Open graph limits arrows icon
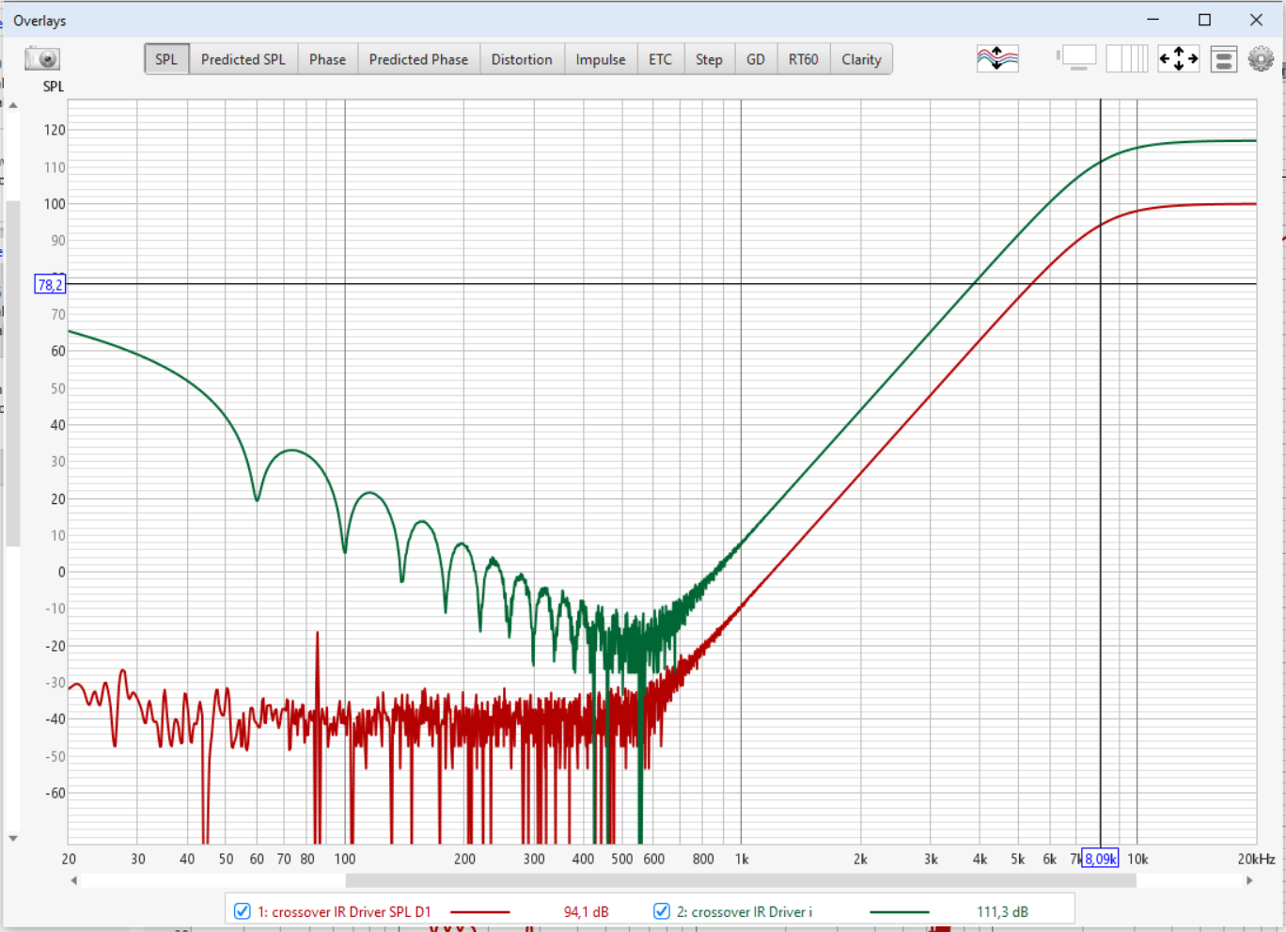The width and height of the screenshot is (1286, 932). point(1178,58)
